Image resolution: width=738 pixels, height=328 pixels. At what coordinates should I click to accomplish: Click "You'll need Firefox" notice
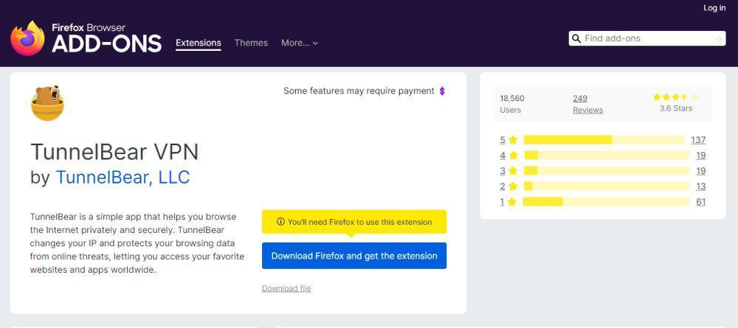(354, 222)
